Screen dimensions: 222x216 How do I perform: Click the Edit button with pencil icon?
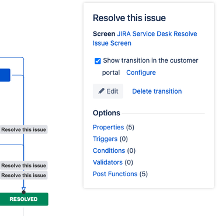(x=108, y=91)
